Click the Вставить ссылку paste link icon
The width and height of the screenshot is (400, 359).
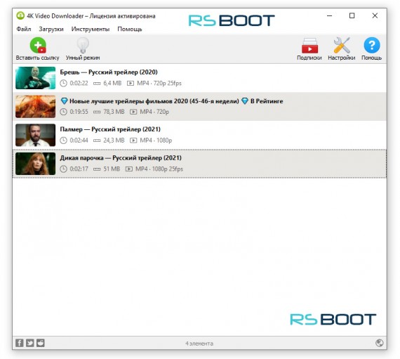click(x=38, y=46)
